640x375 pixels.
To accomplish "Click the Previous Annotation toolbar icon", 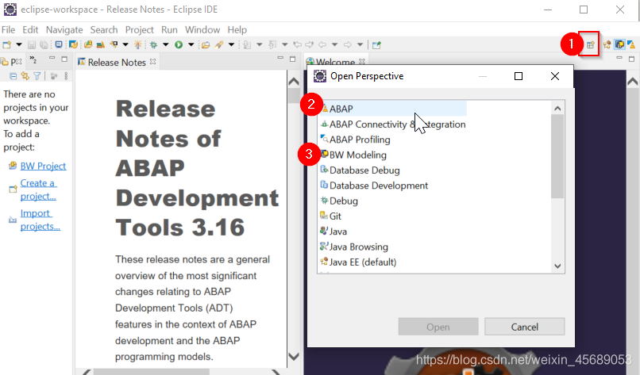I will [x=272, y=45].
